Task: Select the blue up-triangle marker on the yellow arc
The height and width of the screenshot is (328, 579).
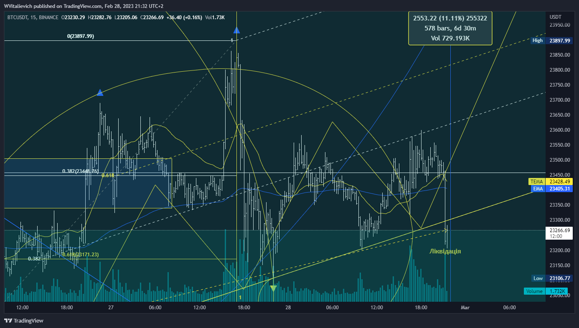Action: [x=100, y=93]
